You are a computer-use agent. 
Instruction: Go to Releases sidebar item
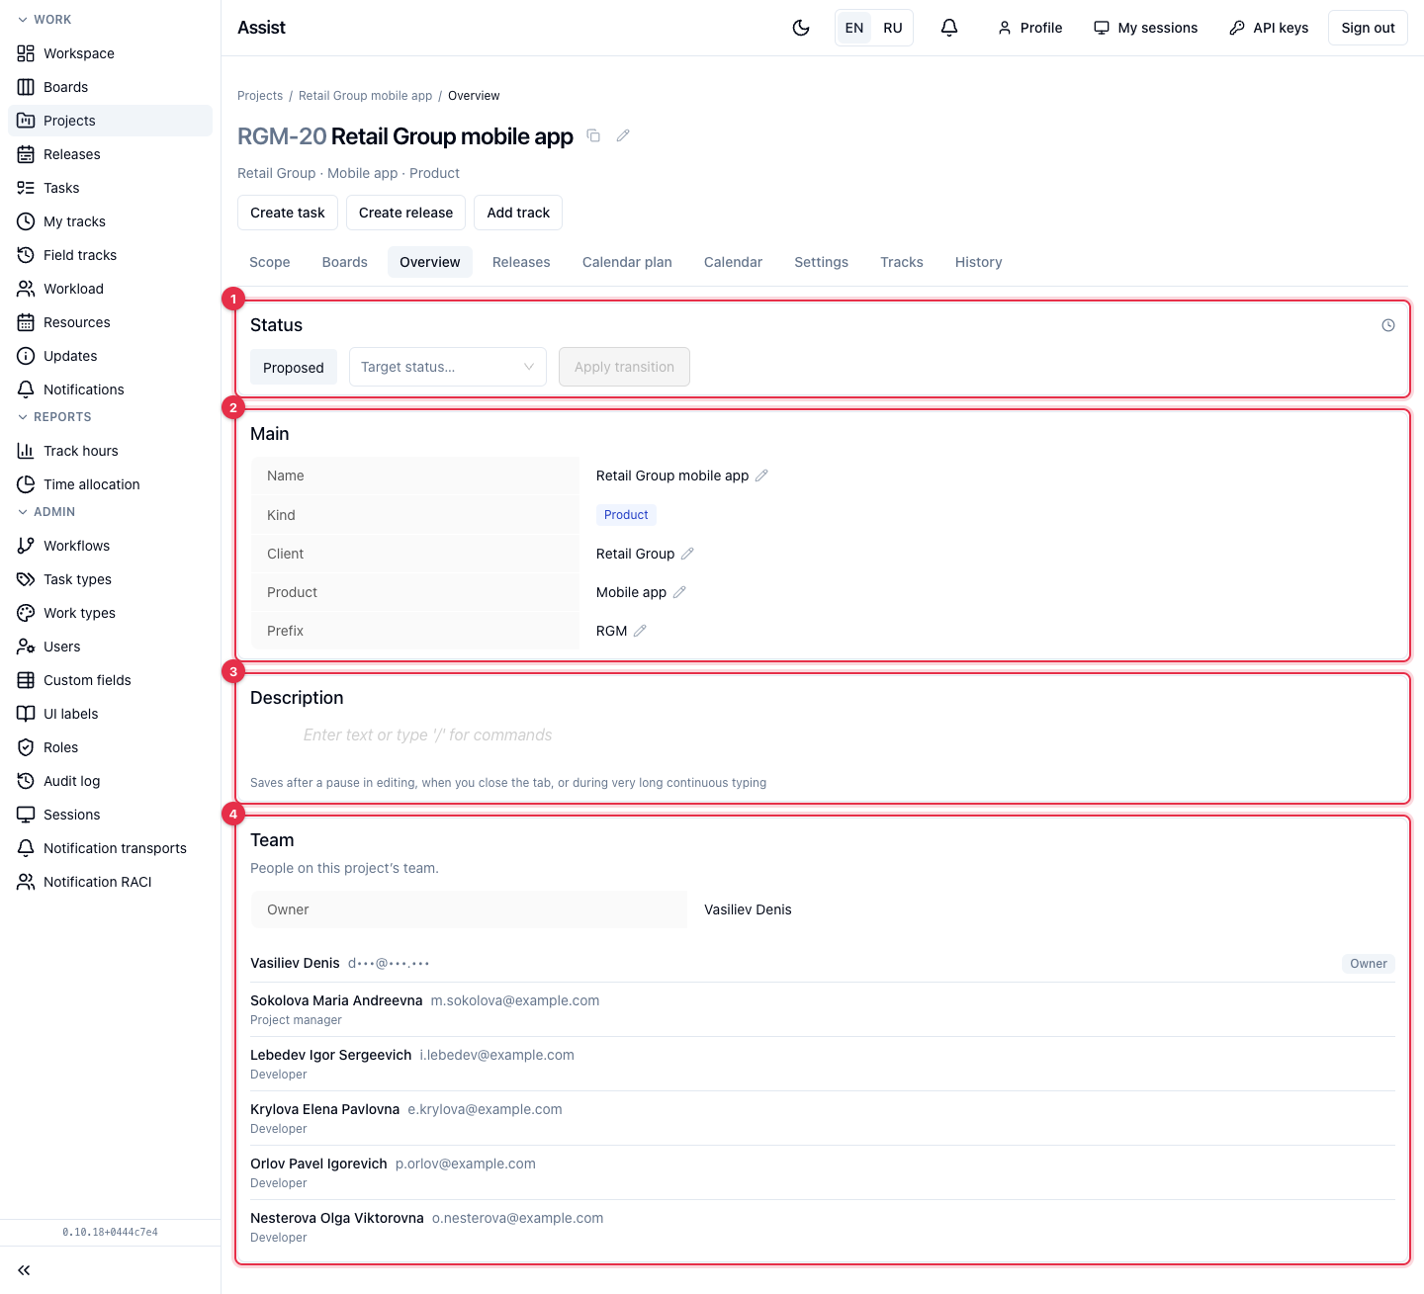(110, 154)
